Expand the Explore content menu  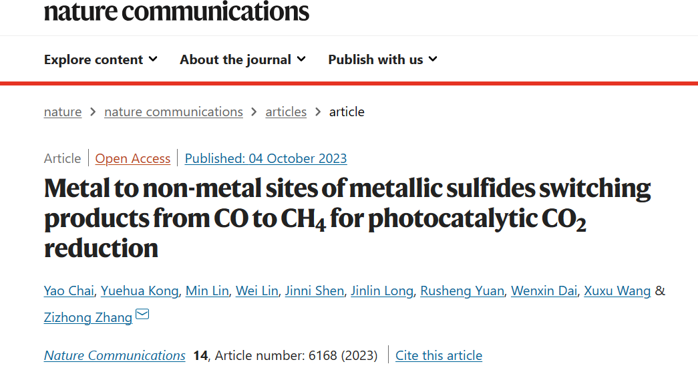coord(101,59)
